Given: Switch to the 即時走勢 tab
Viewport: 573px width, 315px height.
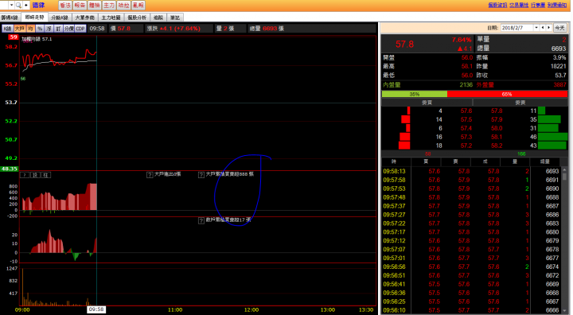Looking at the screenshot, I should pyautogui.click(x=34, y=17).
